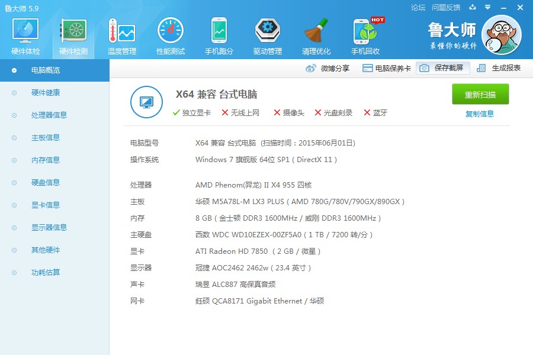Screen dimensions: 533x355
Task: Open 手机回收 phone recycling icon
Action: 365,31
